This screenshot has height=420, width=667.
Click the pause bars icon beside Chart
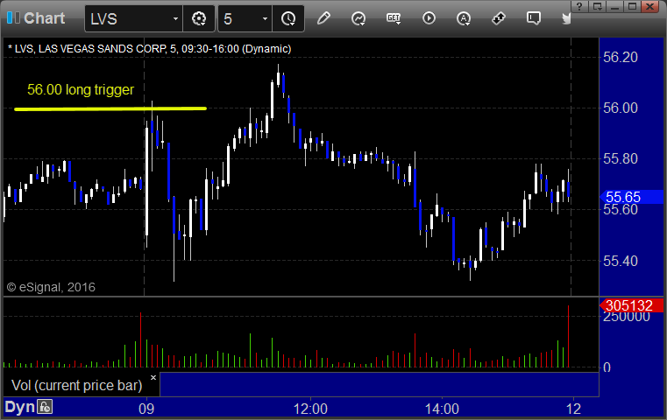pos(14,17)
